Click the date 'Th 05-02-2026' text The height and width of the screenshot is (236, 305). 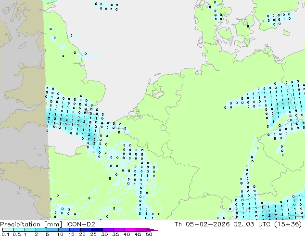click(202, 224)
